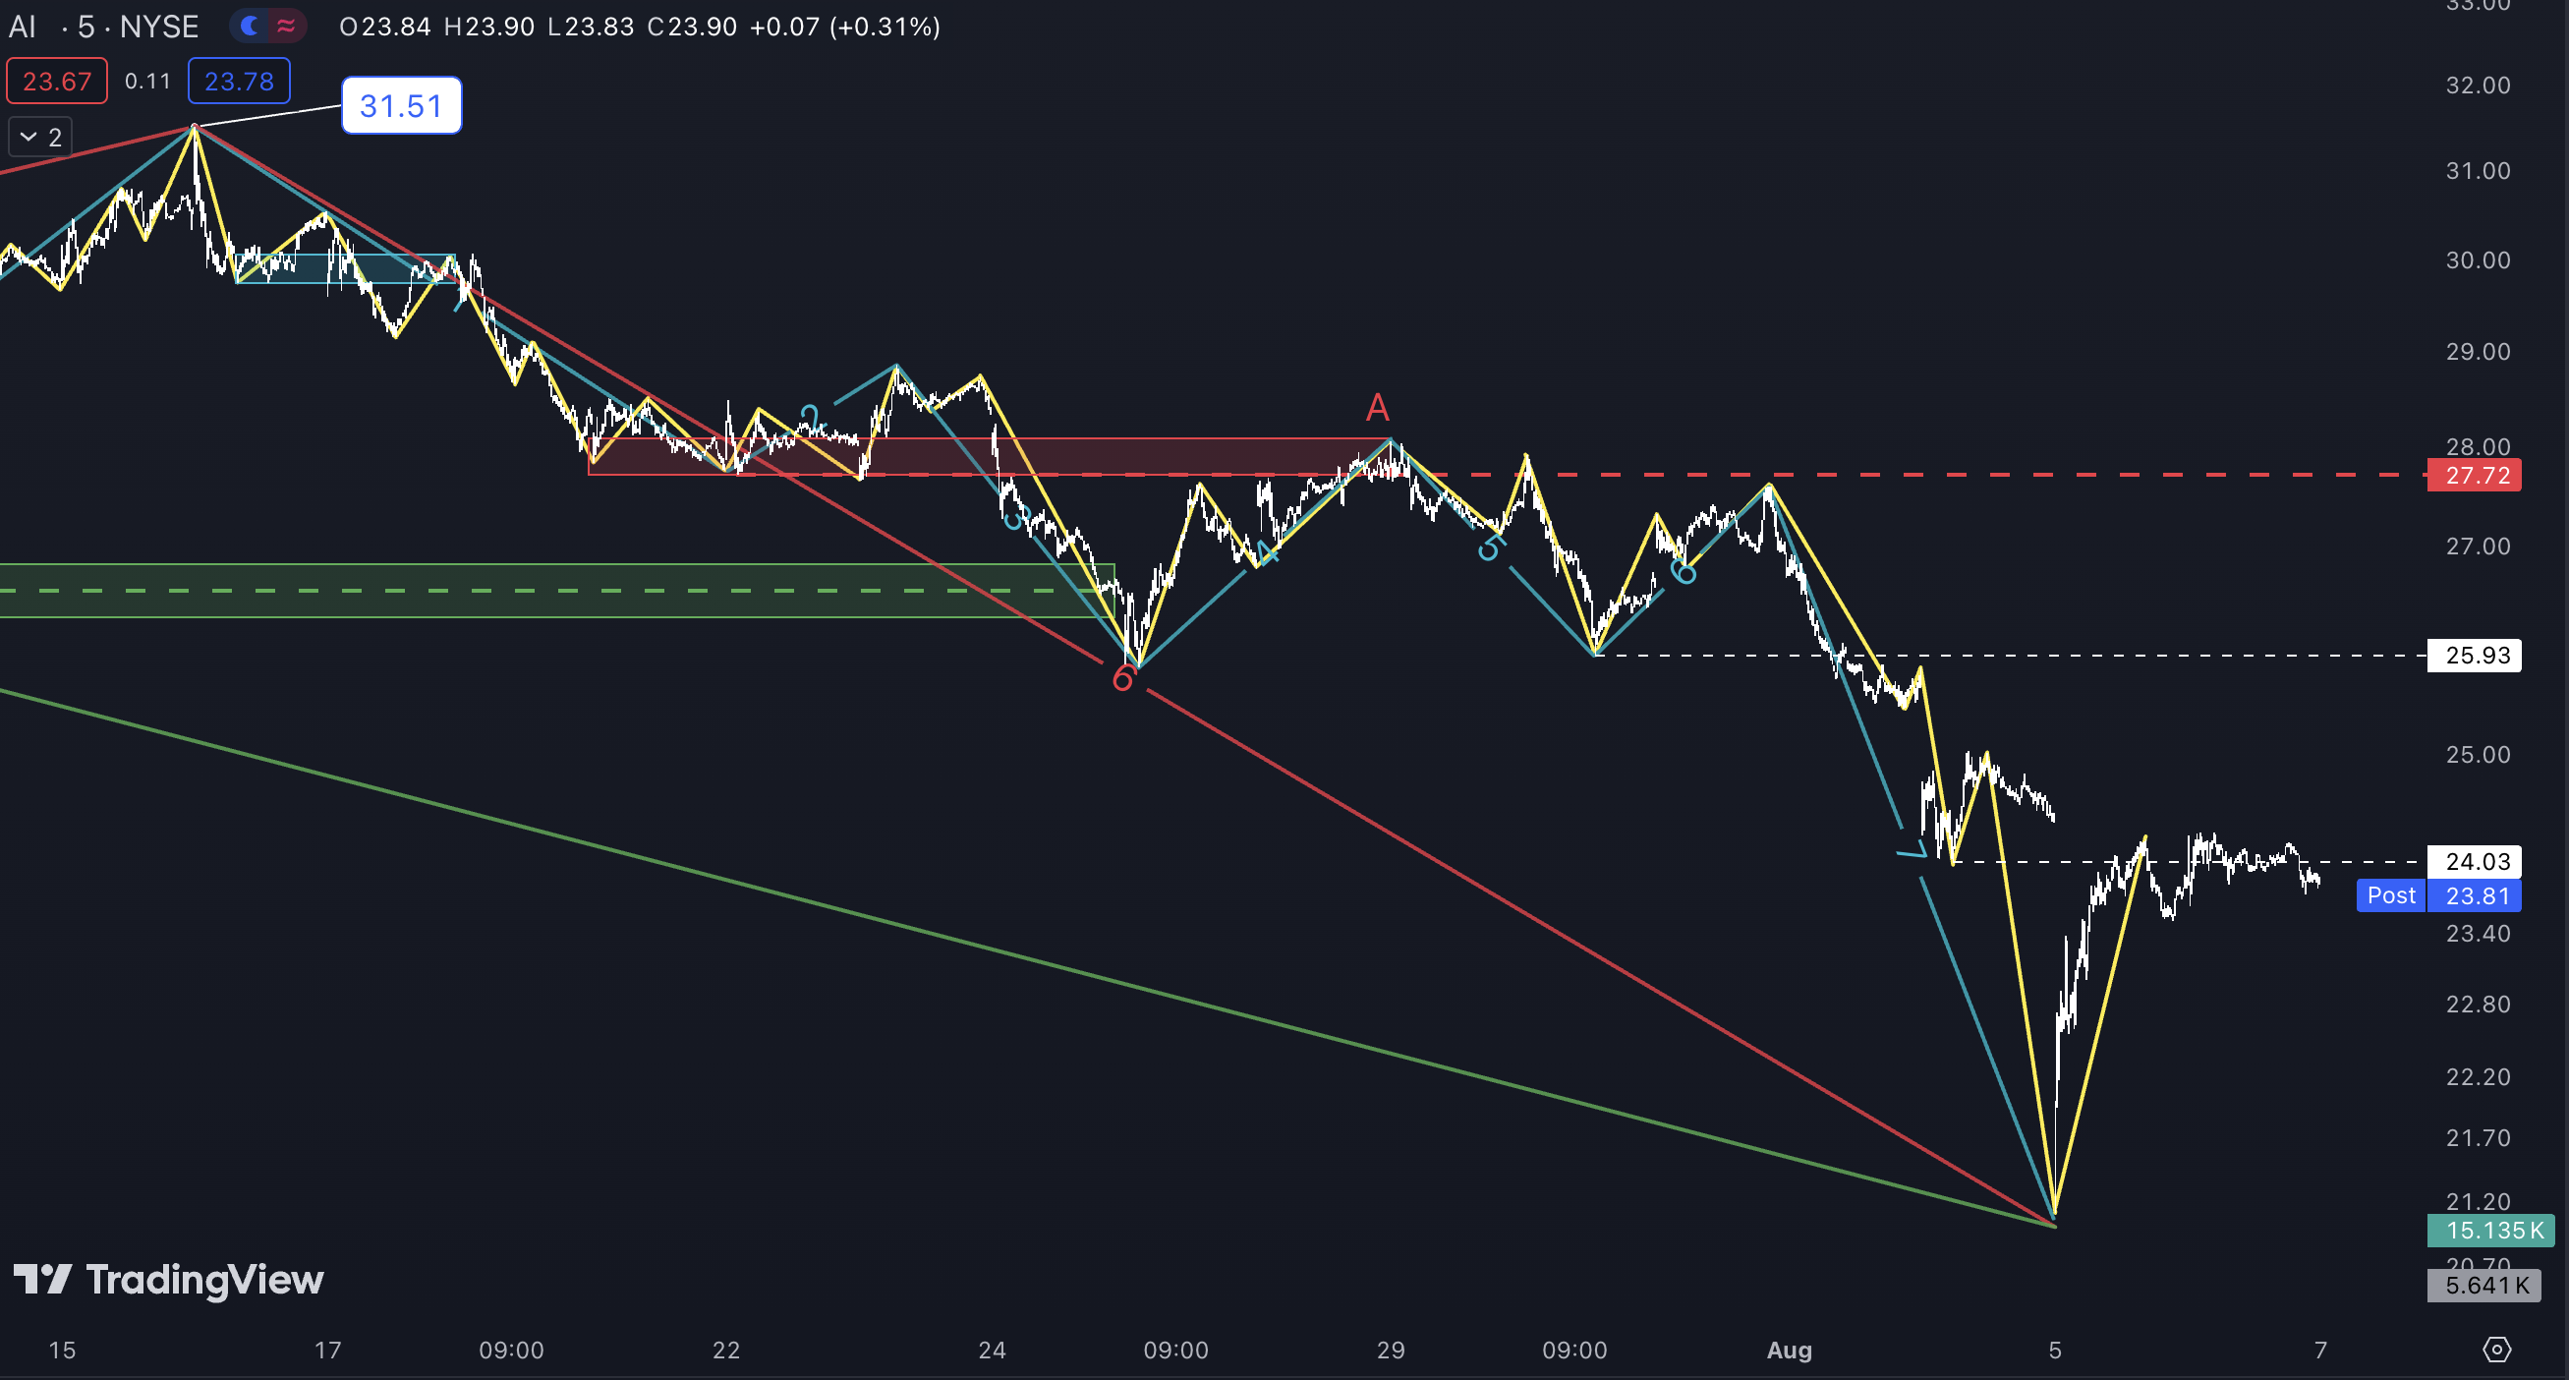Click the blue 23.78 buy price button
This screenshot has width=2569, height=1380.
pos(240,81)
